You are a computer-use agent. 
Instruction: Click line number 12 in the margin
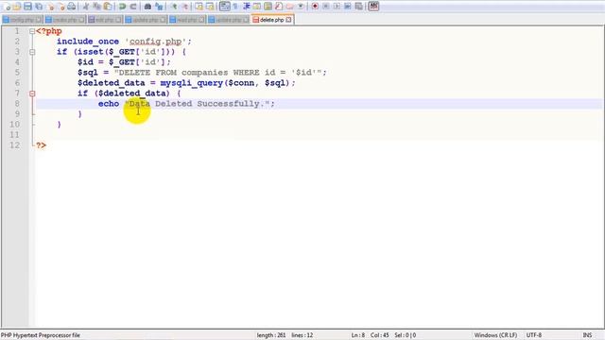pyautogui.click(x=15, y=145)
